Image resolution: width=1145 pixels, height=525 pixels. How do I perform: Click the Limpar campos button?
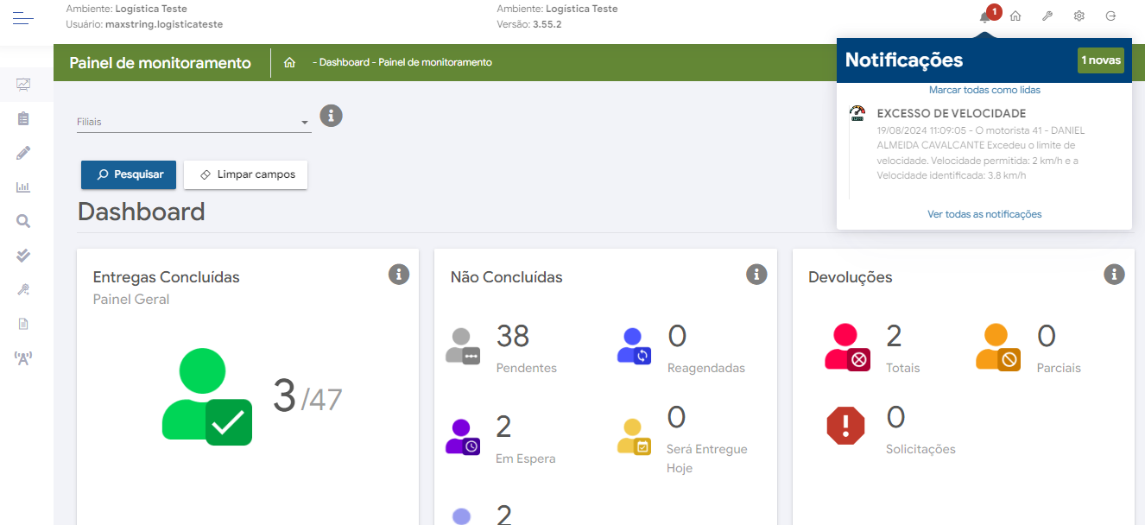pyautogui.click(x=246, y=174)
